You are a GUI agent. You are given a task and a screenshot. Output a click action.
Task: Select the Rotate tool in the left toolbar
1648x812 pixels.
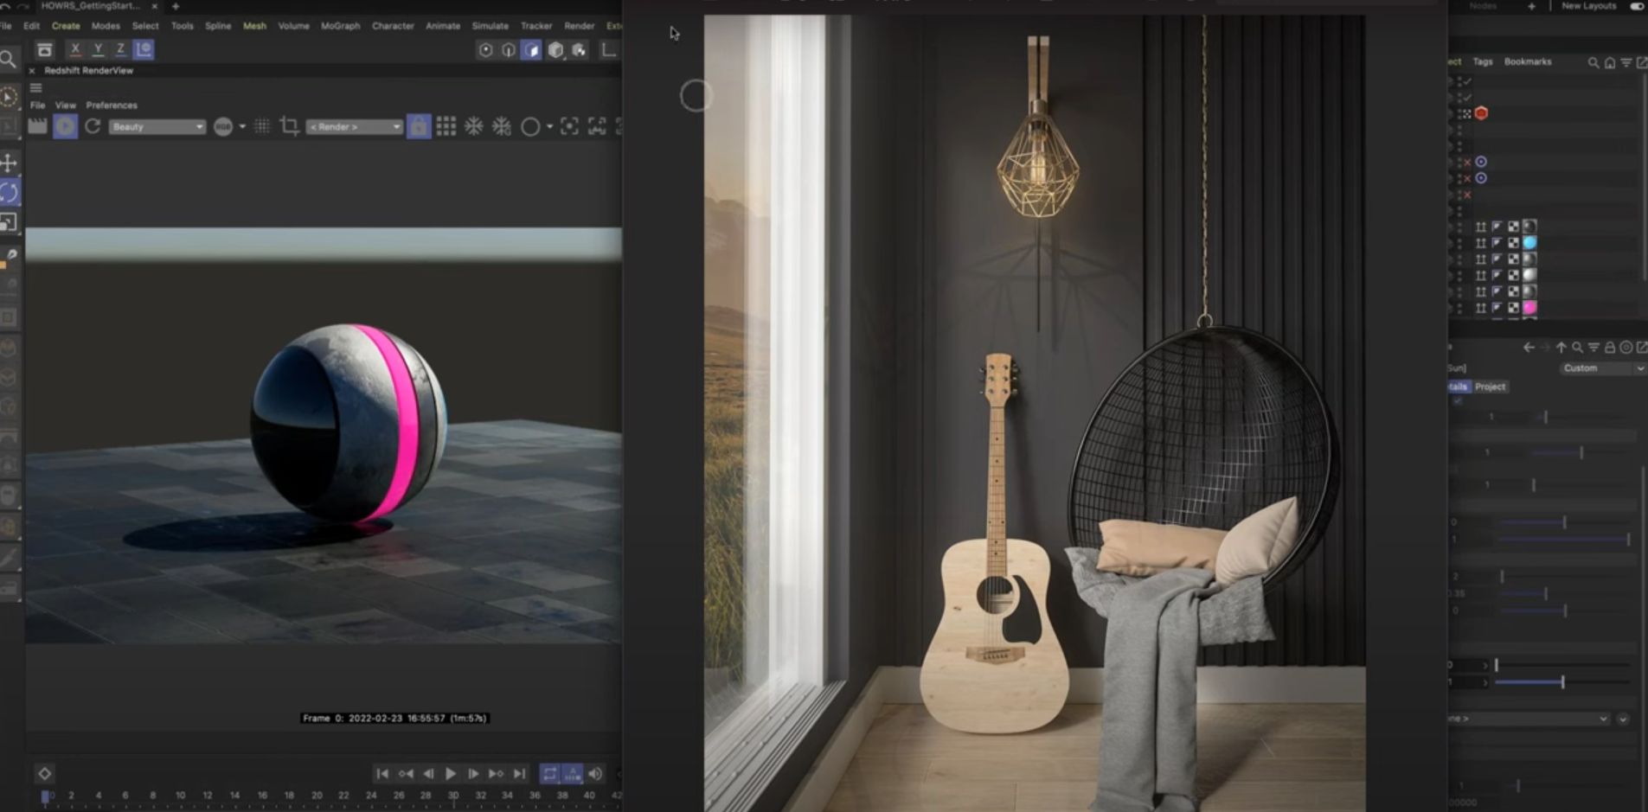pyautogui.click(x=10, y=193)
